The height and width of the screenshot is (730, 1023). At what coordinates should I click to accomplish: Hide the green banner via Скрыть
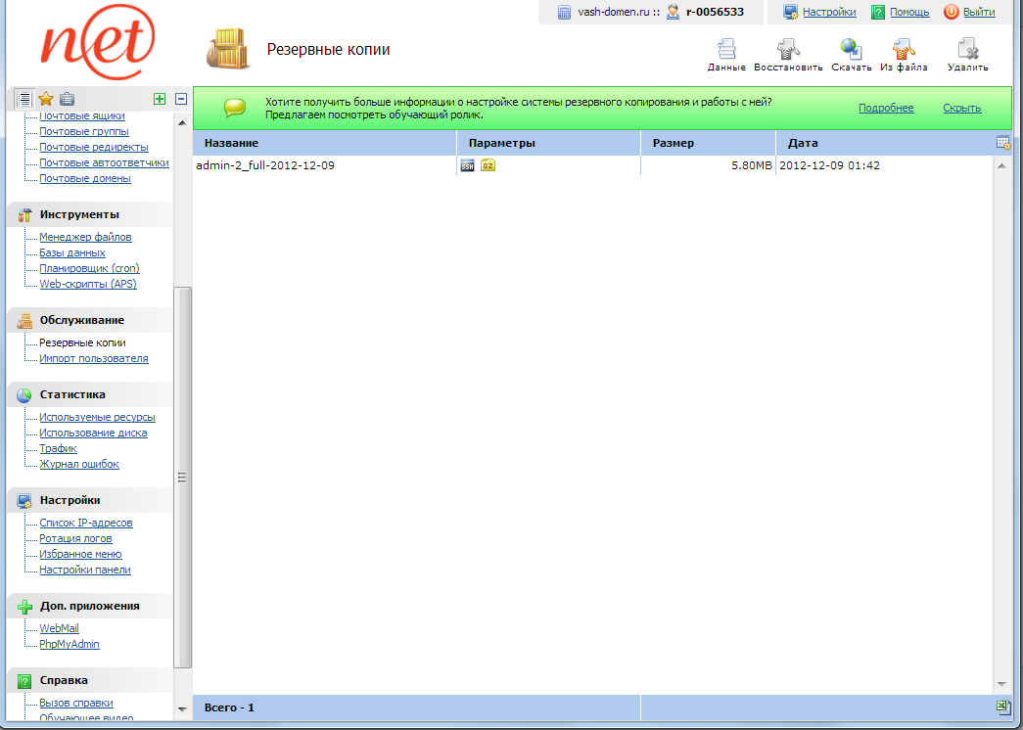coord(962,108)
